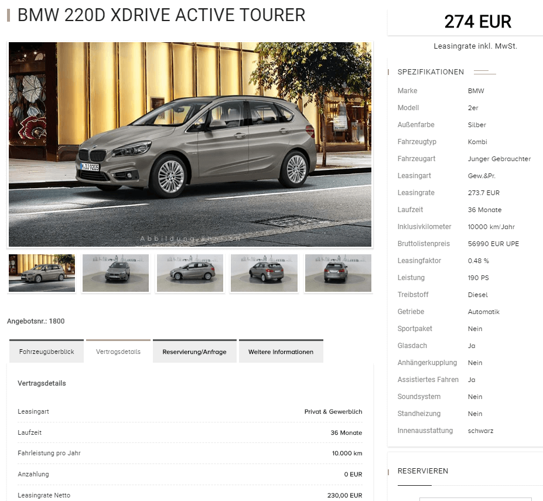This screenshot has height=501, width=543.
Task: Click the '56990 EUR UPE' list price
Action: 493,244
